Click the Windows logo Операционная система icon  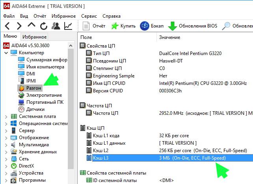13,123
